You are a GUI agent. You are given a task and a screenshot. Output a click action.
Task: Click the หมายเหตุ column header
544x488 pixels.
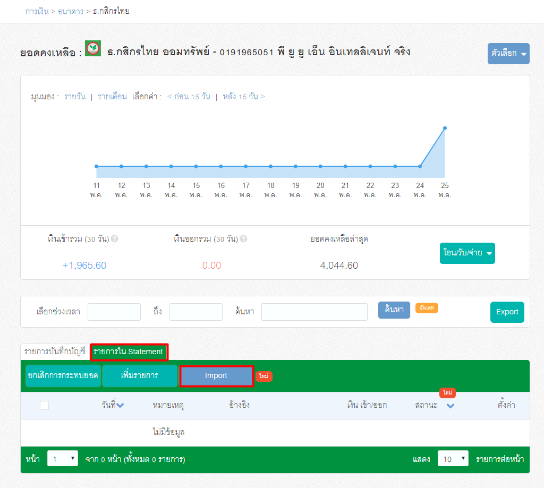point(168,405)
